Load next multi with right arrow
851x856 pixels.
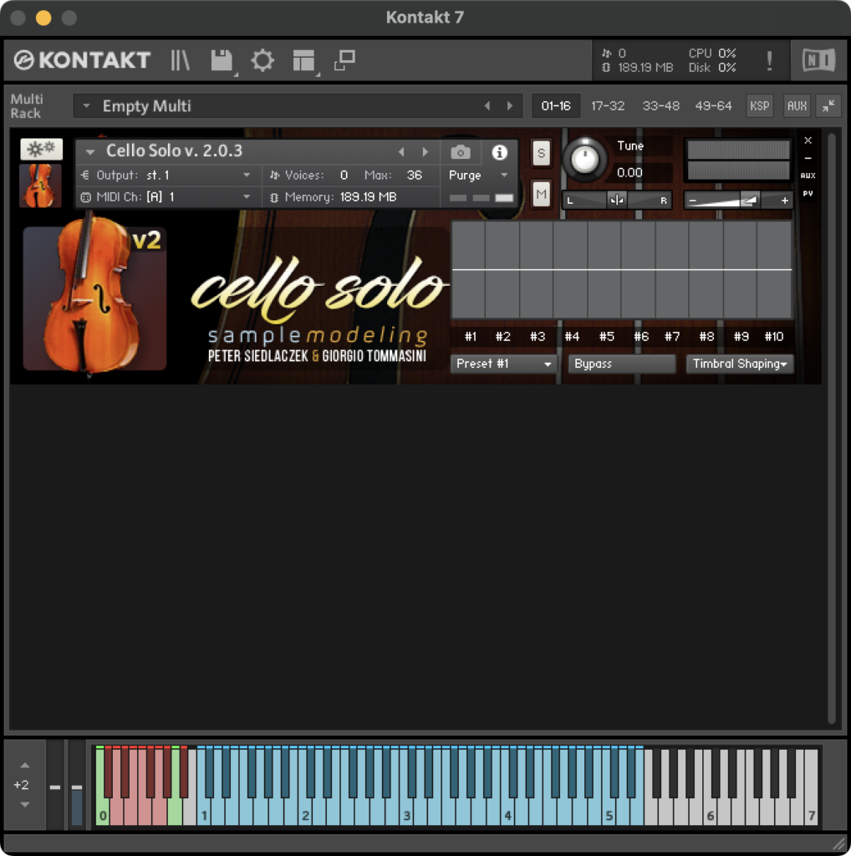pos(510,106)
